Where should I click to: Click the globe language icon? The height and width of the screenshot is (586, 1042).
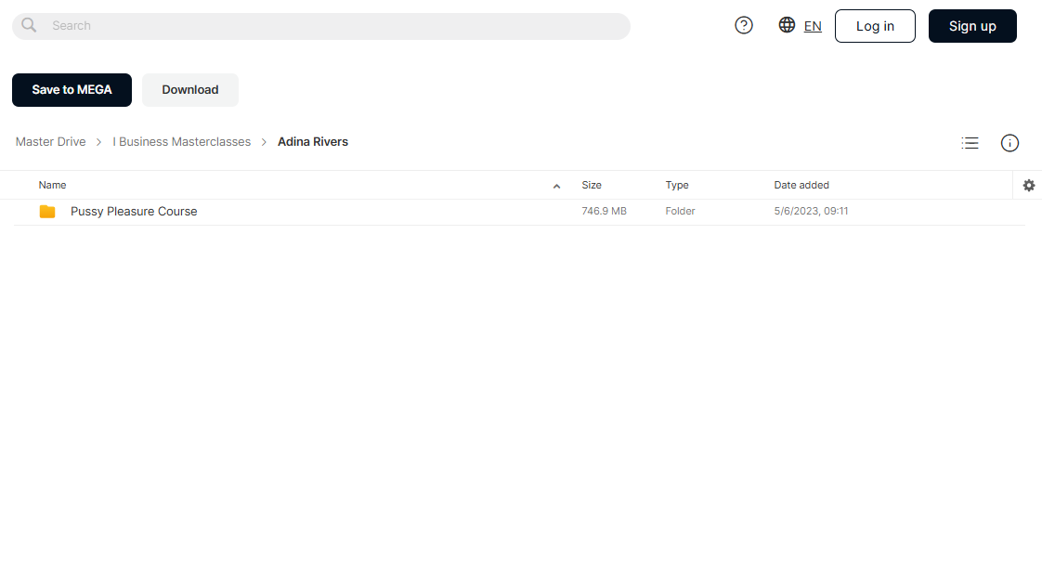(x=787, y=24)
